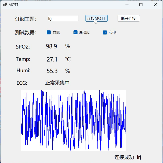This screenshot has height=163, width=163.
Task: Click the Humi reading 55.3
Action: tap(52, 71)
